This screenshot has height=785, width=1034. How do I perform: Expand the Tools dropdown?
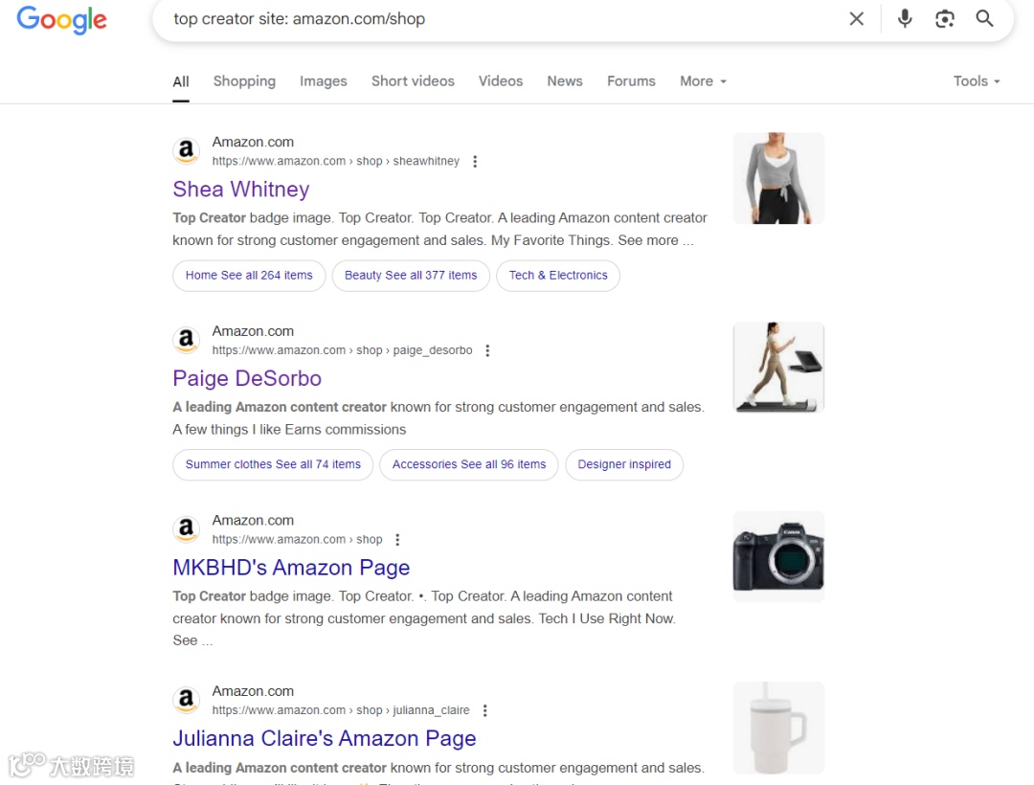tap(977, 81)
